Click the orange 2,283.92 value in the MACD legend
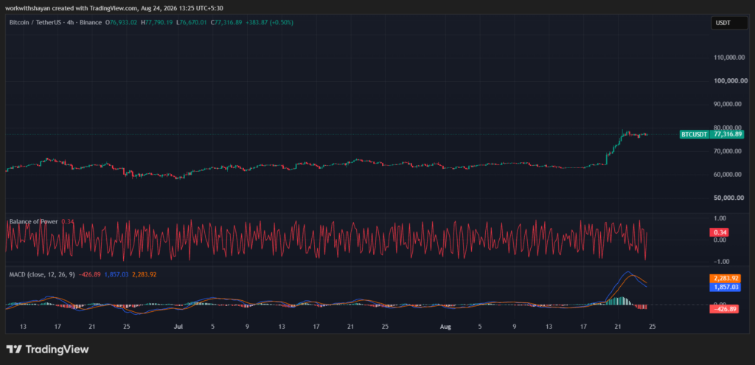 tap(144, 274)
